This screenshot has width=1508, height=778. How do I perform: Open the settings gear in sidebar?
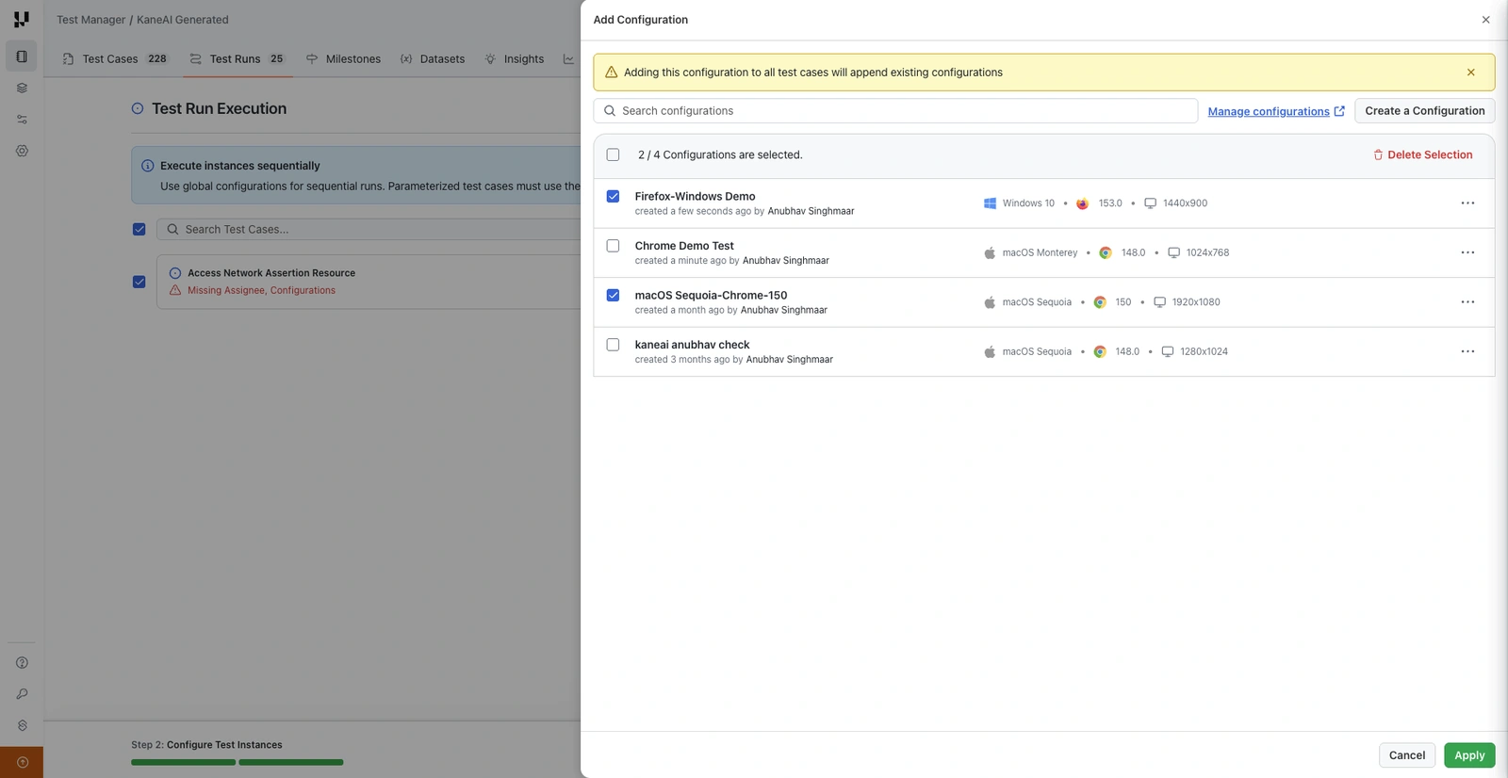(22, 151)
